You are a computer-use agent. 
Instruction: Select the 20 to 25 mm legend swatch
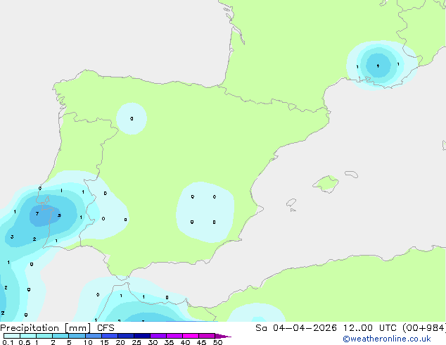coord(125,336)
